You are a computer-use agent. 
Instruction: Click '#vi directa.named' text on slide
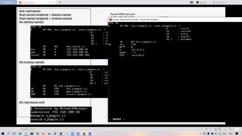coord(31,22)
